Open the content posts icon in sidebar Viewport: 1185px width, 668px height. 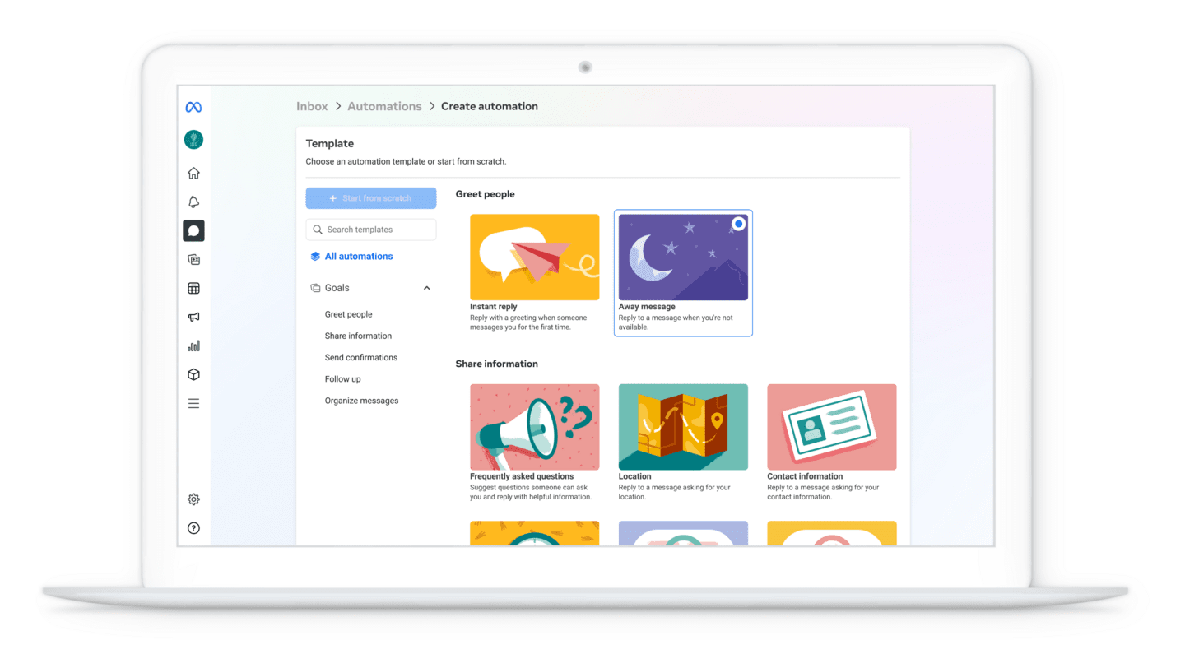pos(193,259)
